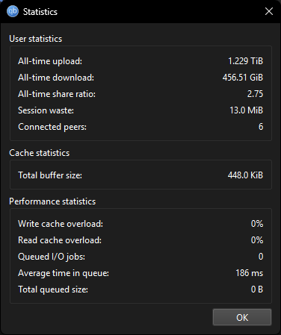Viewport: 281px width, 335px height.
Task: Click the Session waste label
Action: [x=46, y=110]
